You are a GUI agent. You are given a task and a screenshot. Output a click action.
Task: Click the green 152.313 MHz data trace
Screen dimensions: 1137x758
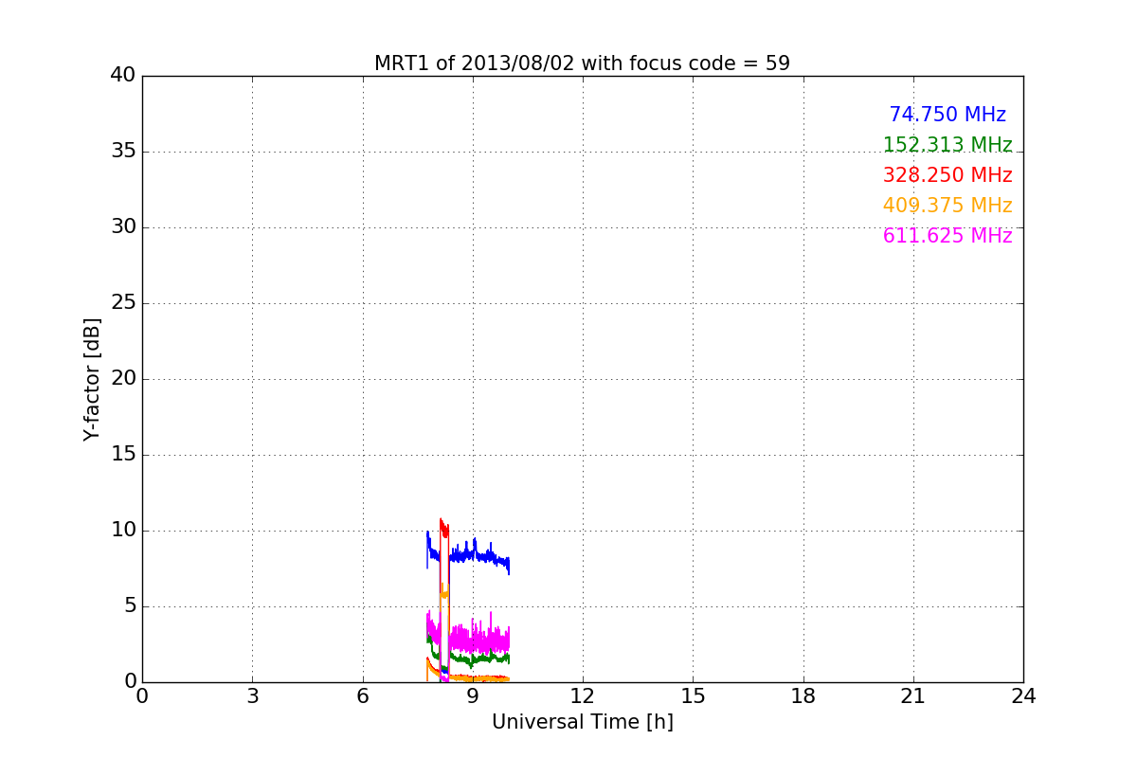click(x=478, y=658)
